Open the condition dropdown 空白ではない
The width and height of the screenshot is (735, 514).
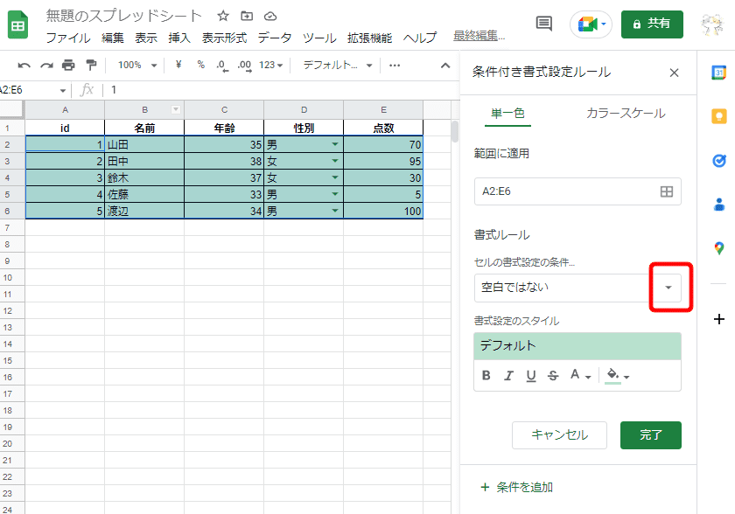coord(668,288)
